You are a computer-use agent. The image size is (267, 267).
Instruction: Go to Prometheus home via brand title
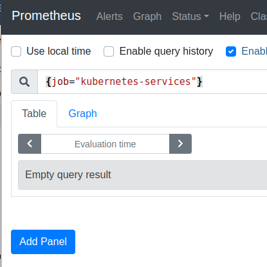pyautogui.click(x=46, y=16)
